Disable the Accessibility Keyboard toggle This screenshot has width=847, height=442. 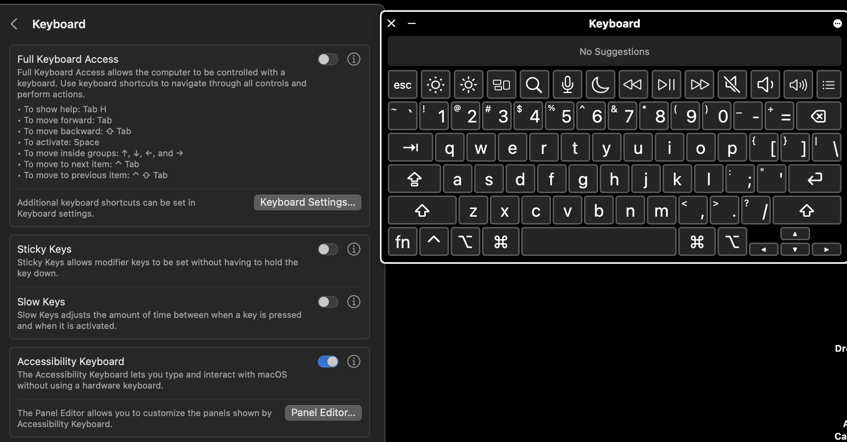pos(328,362)
